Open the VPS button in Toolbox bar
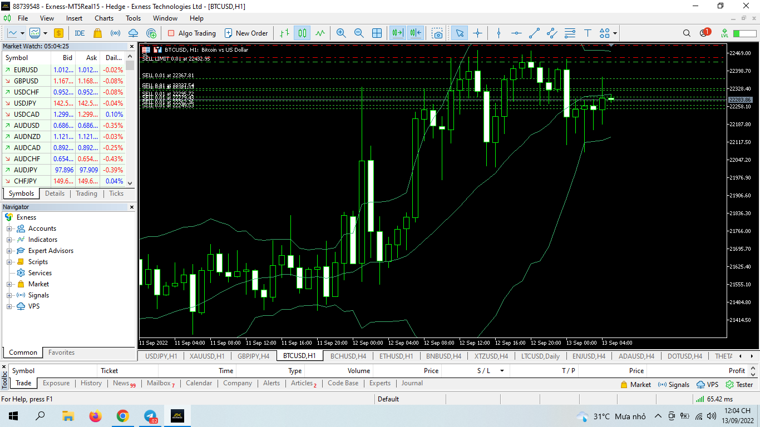The height and width of the screenshot is (427, 760). [707, 384]
